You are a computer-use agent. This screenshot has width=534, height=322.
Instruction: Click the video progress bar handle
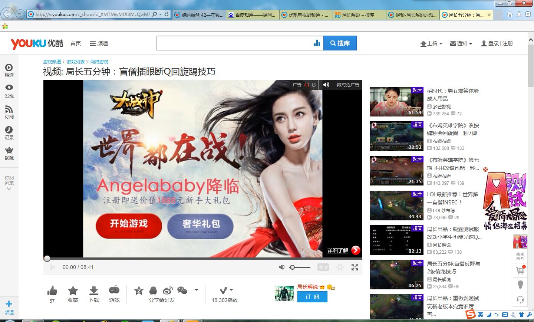point(47,259)
